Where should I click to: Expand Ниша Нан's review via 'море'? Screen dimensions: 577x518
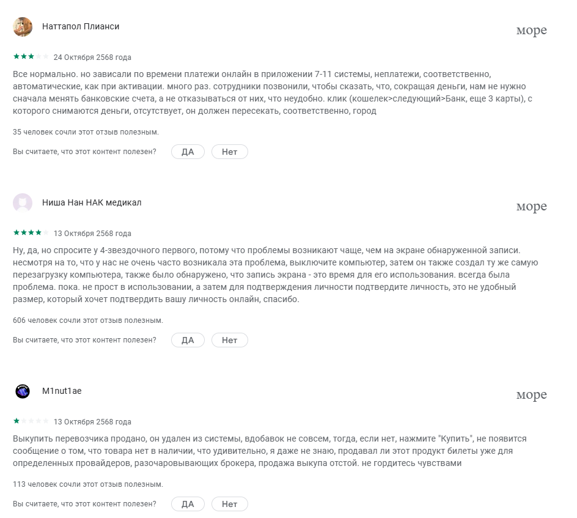tap(531, 207)
